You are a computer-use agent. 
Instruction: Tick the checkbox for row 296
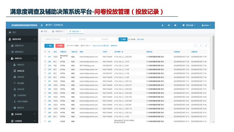(x=45, y=62)
